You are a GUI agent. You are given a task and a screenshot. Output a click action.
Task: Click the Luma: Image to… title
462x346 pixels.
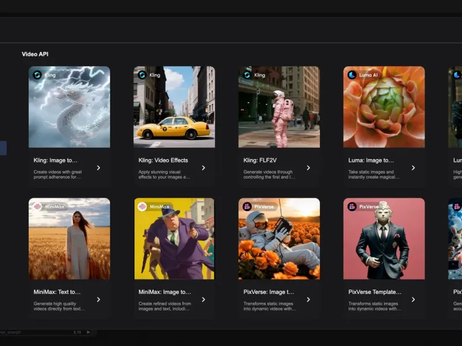tap(371, 160)
